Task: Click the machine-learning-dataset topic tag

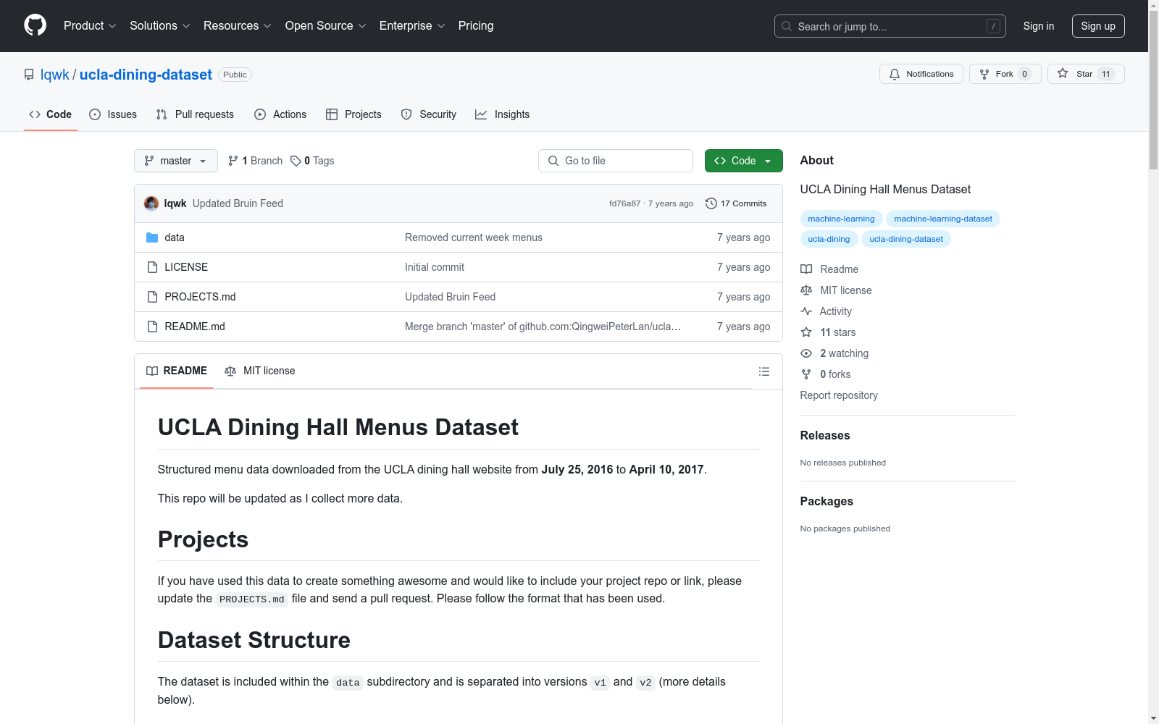Action: (943, 219)
